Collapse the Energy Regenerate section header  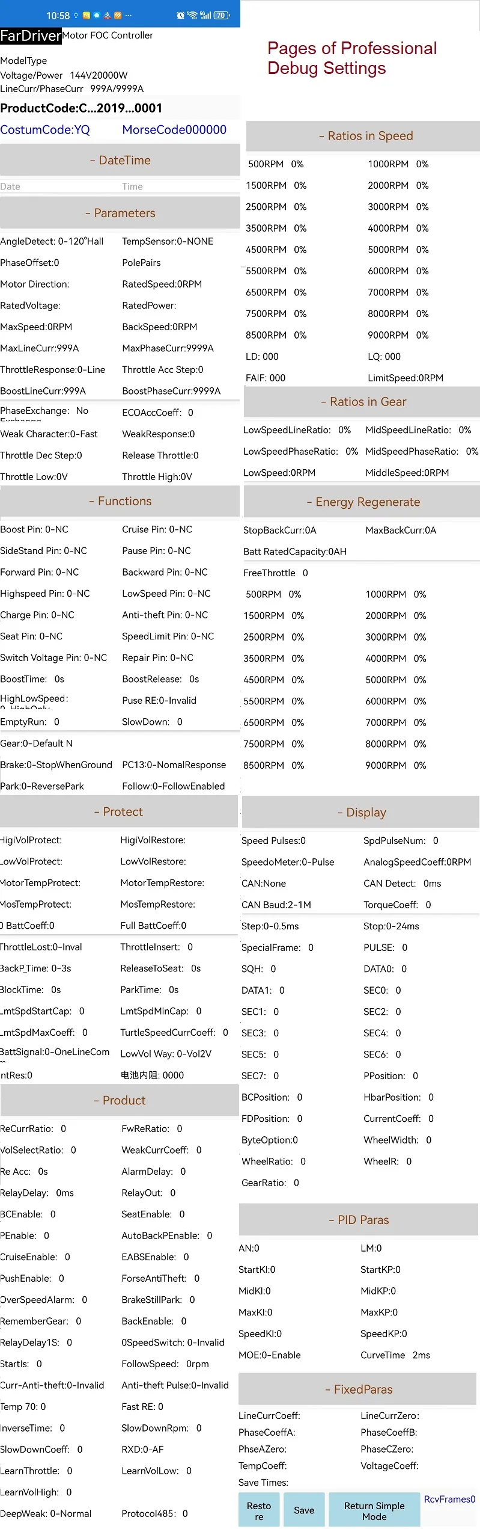click(x=362, y=502)
